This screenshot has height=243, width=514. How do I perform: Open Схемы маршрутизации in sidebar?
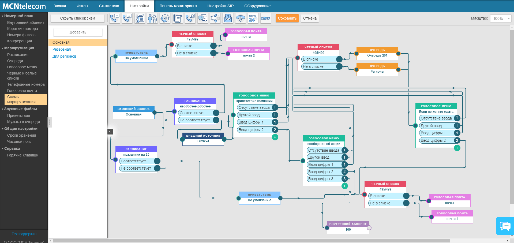coord(26,99)
